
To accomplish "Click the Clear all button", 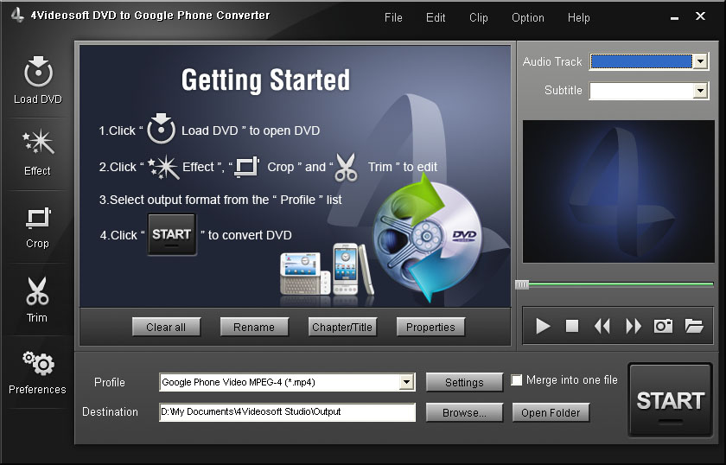I will [166, 327].
